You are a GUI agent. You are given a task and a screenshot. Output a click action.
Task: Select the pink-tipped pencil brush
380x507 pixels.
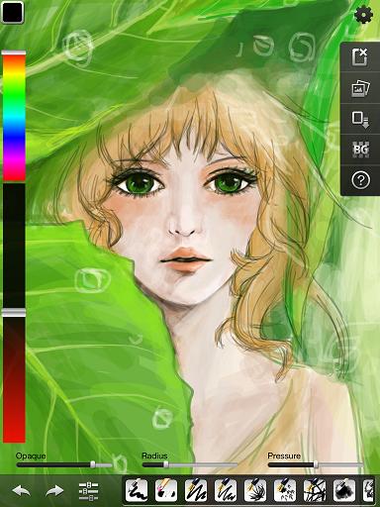click(x=166, y=490)
